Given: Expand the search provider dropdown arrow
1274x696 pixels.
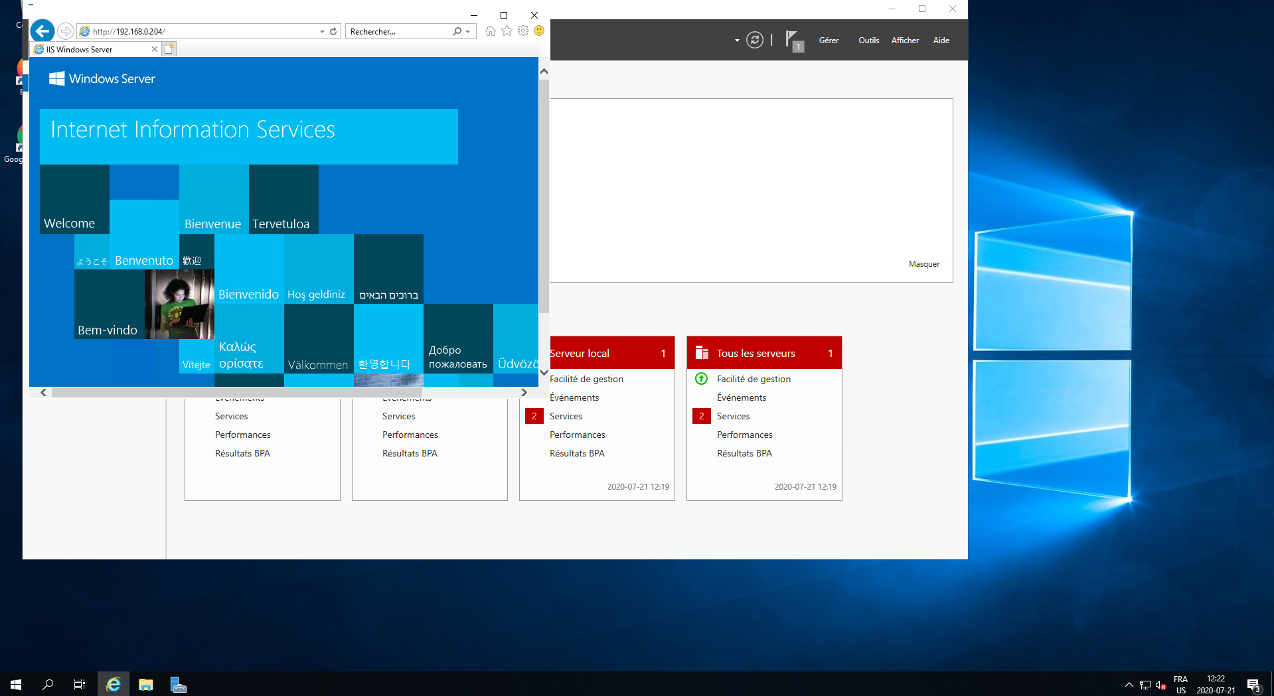Looking at the screenshot, I should click(x=468, y=31).
